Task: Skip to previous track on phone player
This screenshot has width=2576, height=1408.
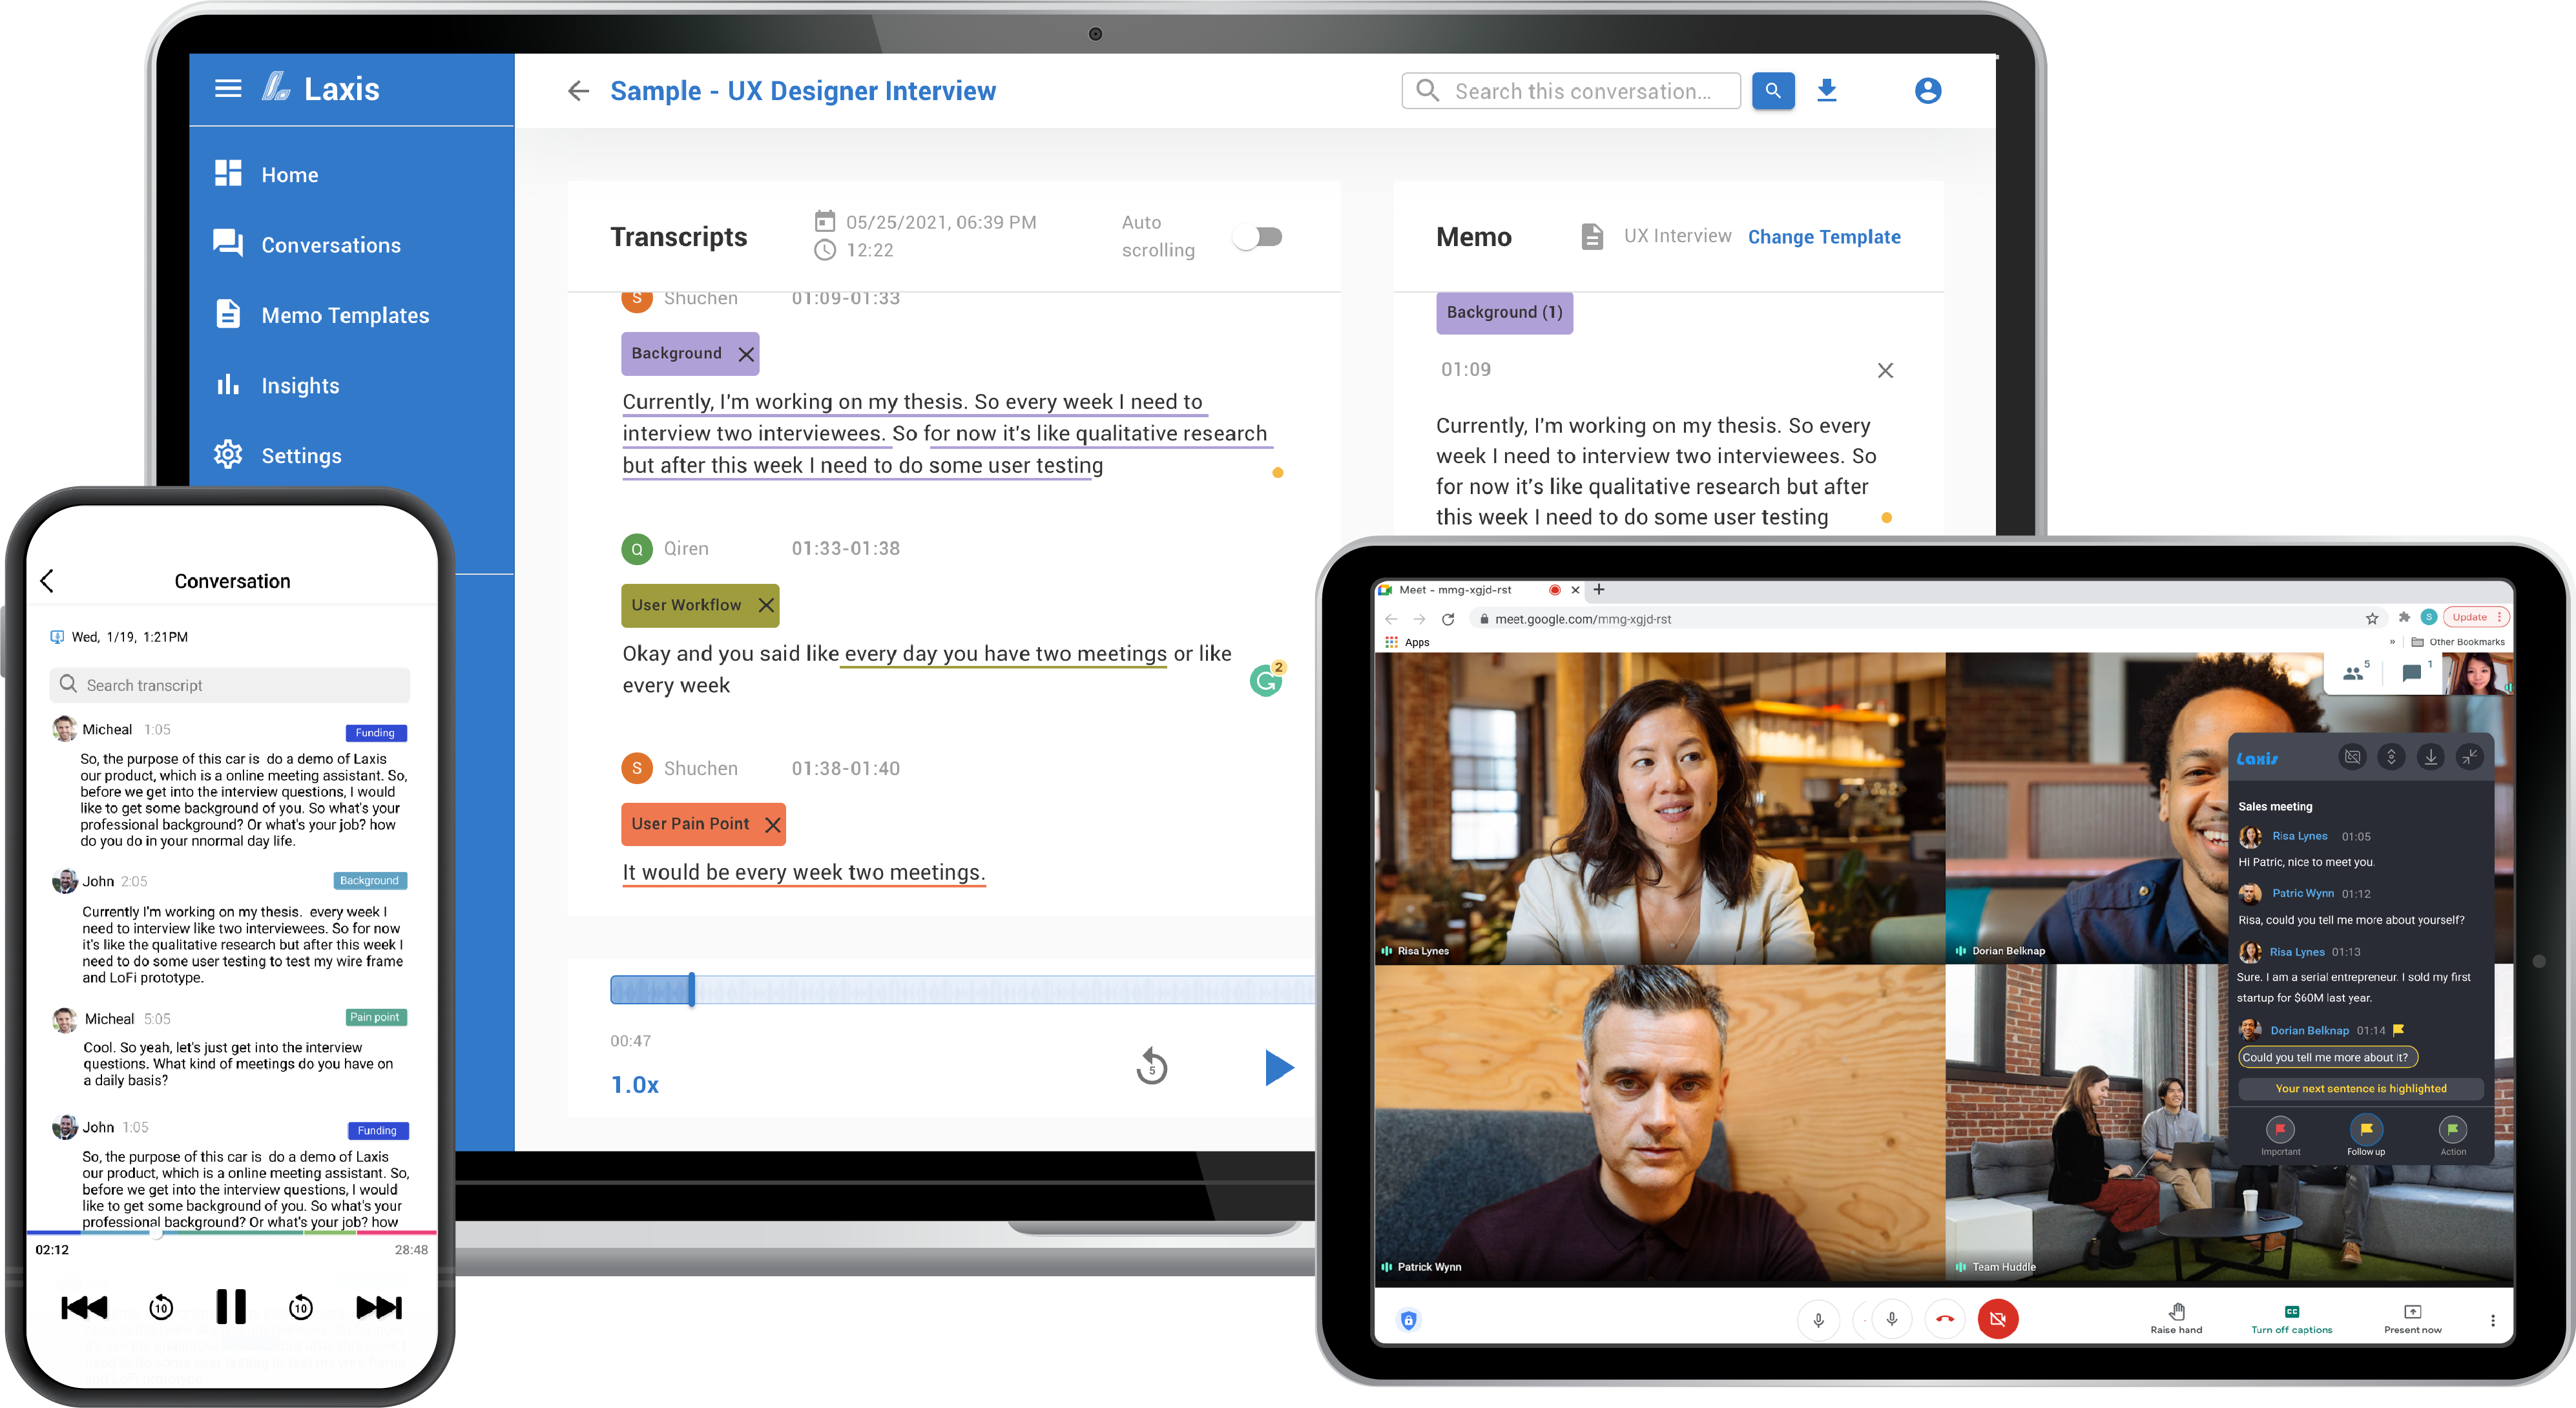Action: 84,1307
